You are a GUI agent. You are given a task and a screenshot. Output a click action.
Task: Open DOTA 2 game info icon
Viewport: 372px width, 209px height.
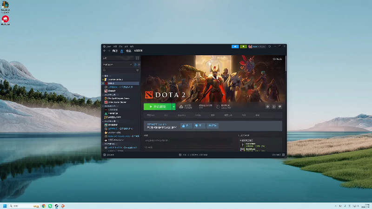pyautogui.click(x=274, y=107)
